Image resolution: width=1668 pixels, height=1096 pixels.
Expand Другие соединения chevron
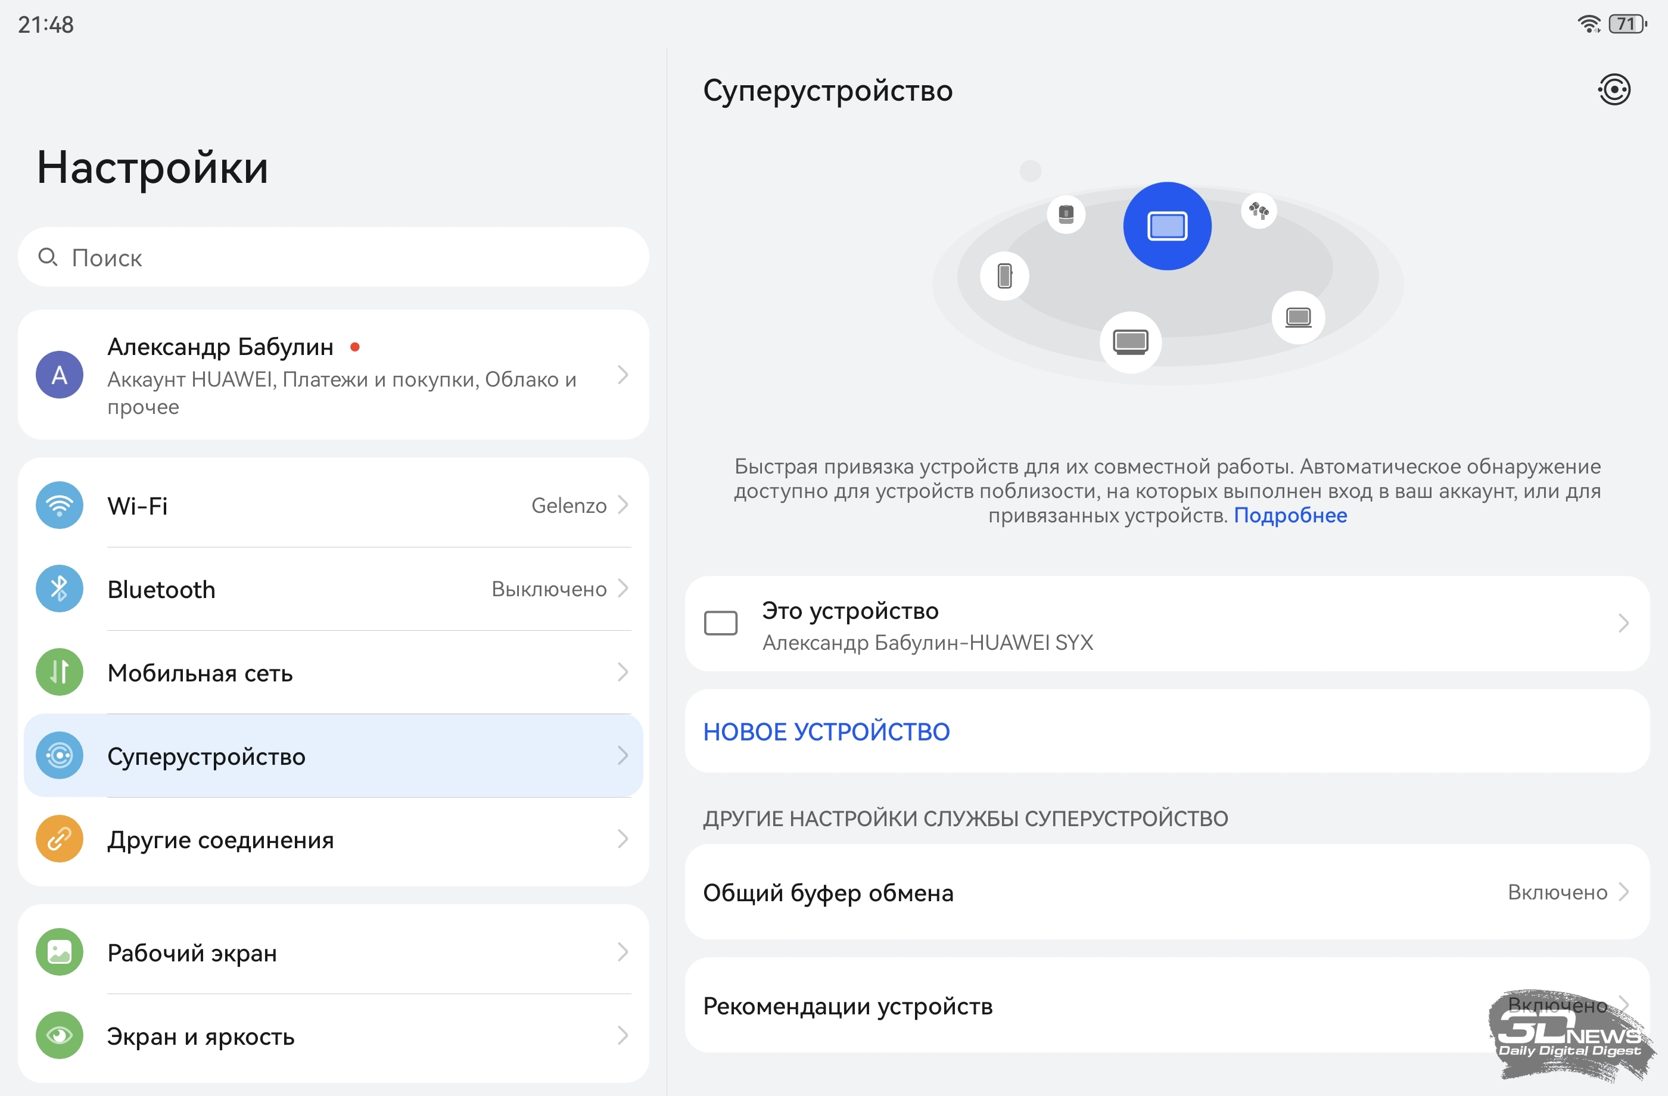(623, 839)
